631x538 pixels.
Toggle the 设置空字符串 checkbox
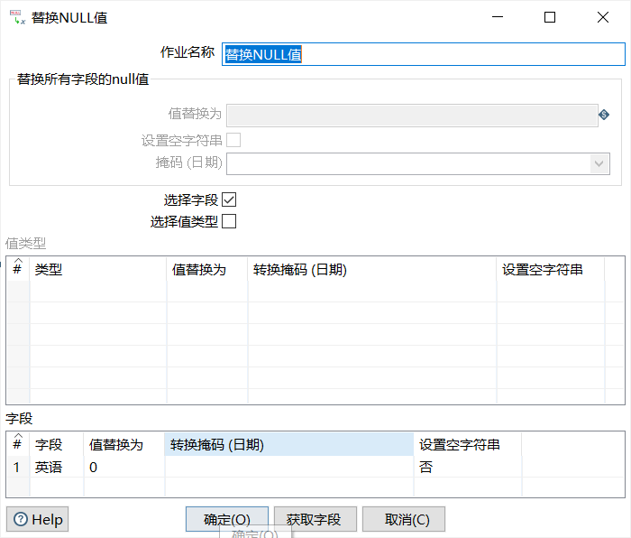point(233,140)
